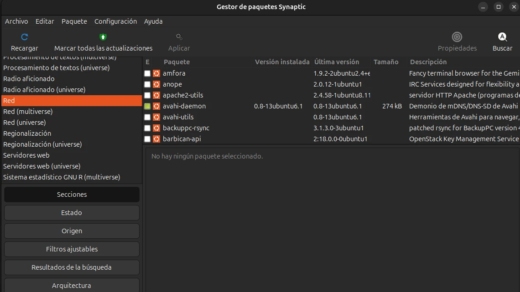The width and height of the screenshot is (520, 292).
Task: Click the Aplicar toolbar icon
Action: coord(179,37)
